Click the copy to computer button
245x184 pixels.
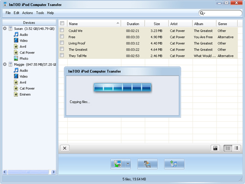118,164
